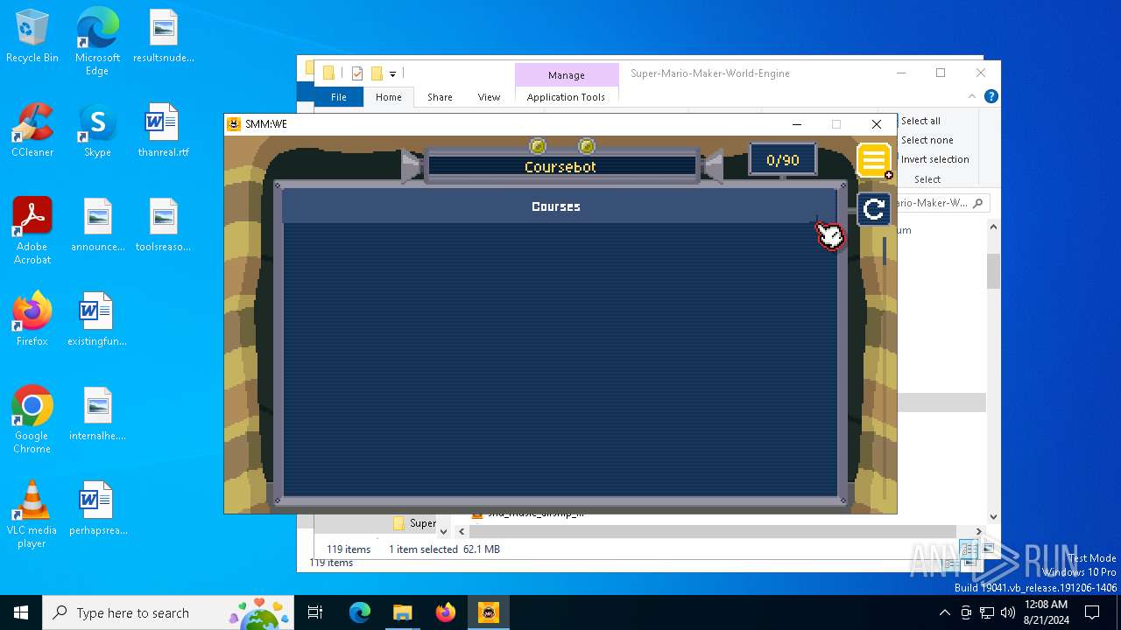Click the Coursebot title banner
The width and height of the screenshot is (1121, 630).
coord(560,166)
